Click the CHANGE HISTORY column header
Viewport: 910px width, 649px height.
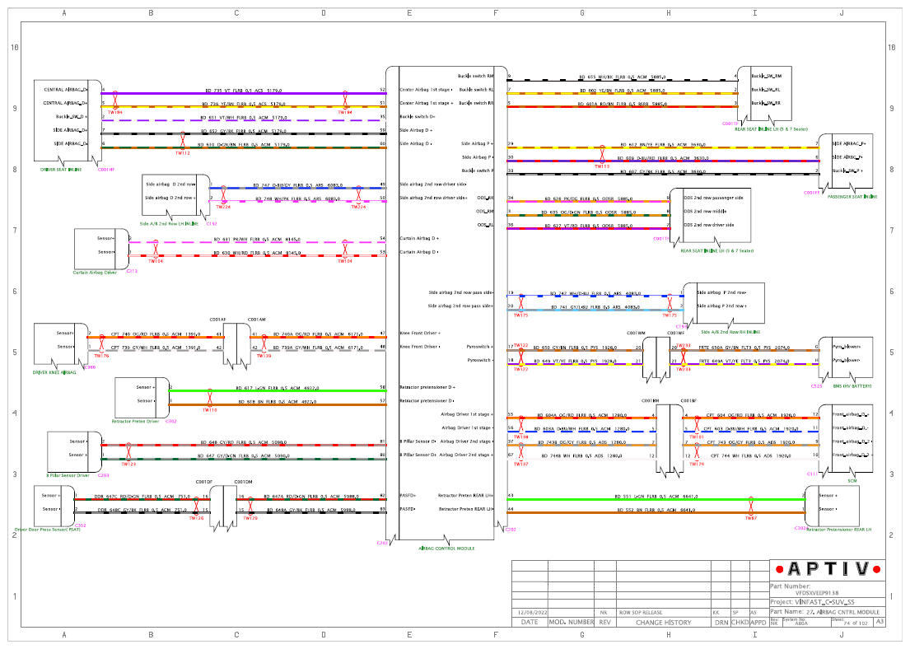click(x=663, y=623)
